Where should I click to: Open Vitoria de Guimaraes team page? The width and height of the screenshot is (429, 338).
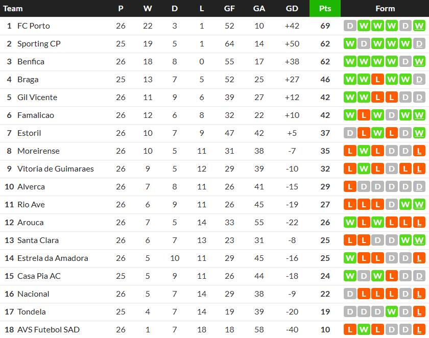[x=56, y=169]
